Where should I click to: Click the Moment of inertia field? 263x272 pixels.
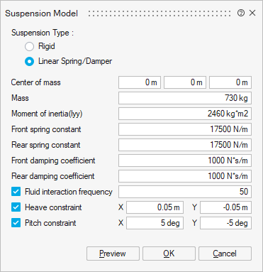185,114
